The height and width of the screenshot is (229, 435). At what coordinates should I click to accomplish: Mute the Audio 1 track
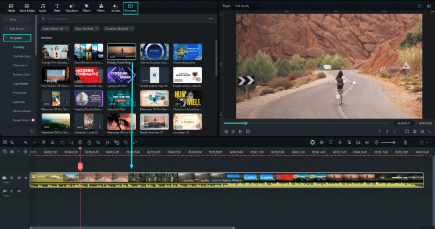point(19,191)
